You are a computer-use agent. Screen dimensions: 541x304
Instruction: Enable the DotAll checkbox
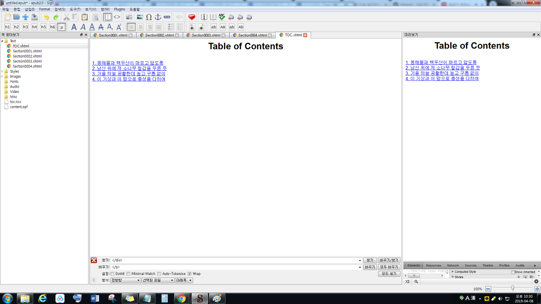(112, 274)
